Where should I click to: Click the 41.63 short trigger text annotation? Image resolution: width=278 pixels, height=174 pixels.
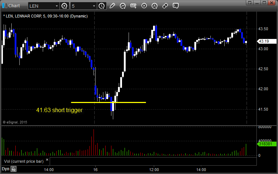point(60,110)
